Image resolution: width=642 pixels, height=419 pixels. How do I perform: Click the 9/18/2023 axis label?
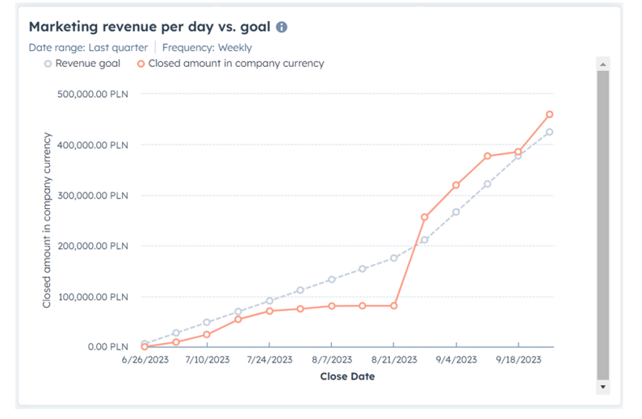coord(518,360)
